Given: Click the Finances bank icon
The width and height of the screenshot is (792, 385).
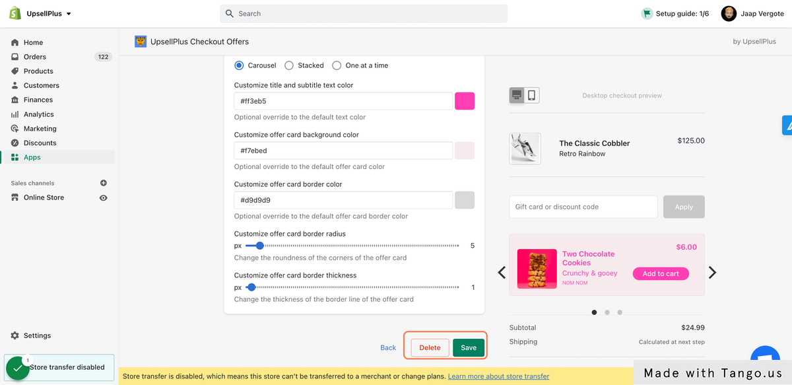Looking at the screenshot, I should click(15, 100).
